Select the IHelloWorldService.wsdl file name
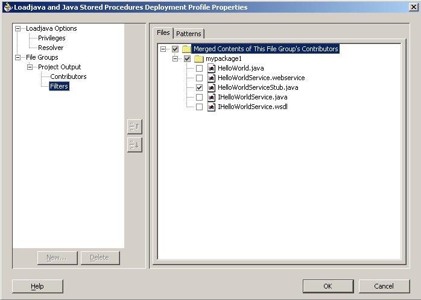This screenshot has height=300, width=421. point(253,107)
